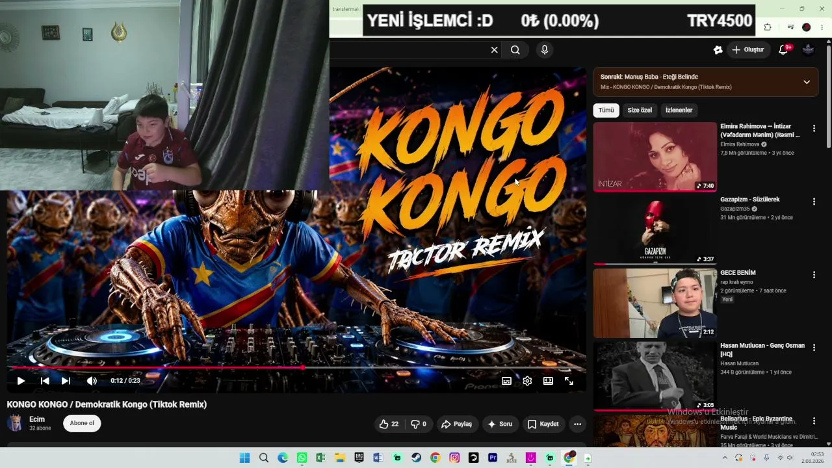Play the KONGO KONGO video
Screen dimensions: 832x468
tap(21, 381)
